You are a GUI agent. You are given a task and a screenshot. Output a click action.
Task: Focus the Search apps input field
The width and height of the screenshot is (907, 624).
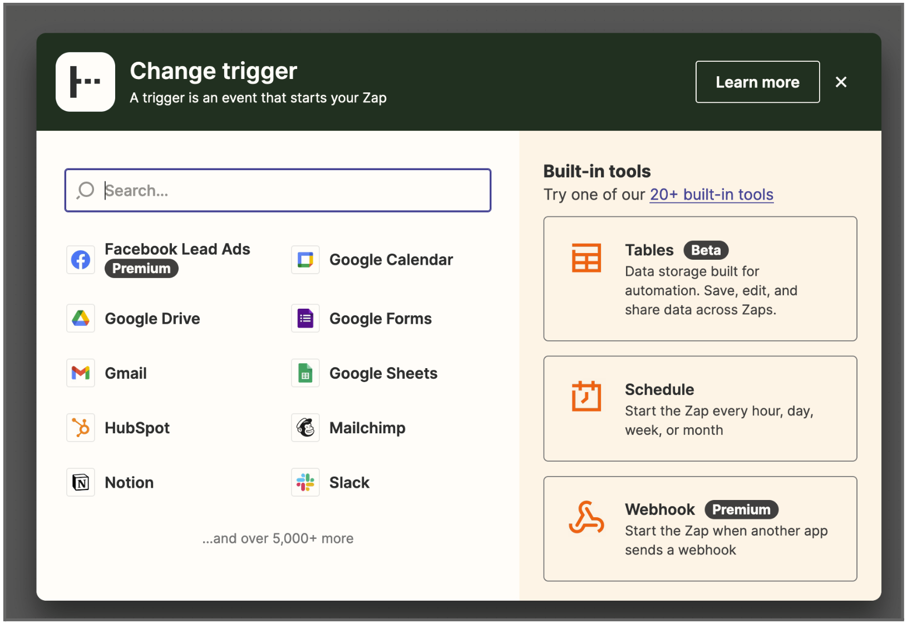[278, 190]
